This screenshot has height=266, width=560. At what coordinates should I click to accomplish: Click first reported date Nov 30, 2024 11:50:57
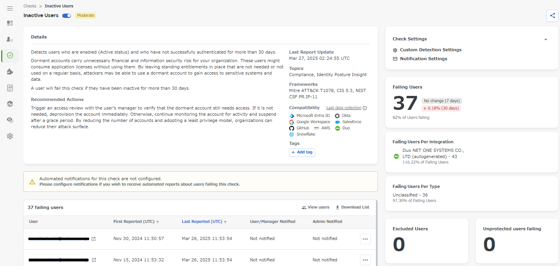coord(139,239)
